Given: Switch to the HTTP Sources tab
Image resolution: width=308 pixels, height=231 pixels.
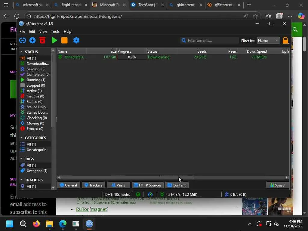Looking at the screenshot, I should (147, 185).
